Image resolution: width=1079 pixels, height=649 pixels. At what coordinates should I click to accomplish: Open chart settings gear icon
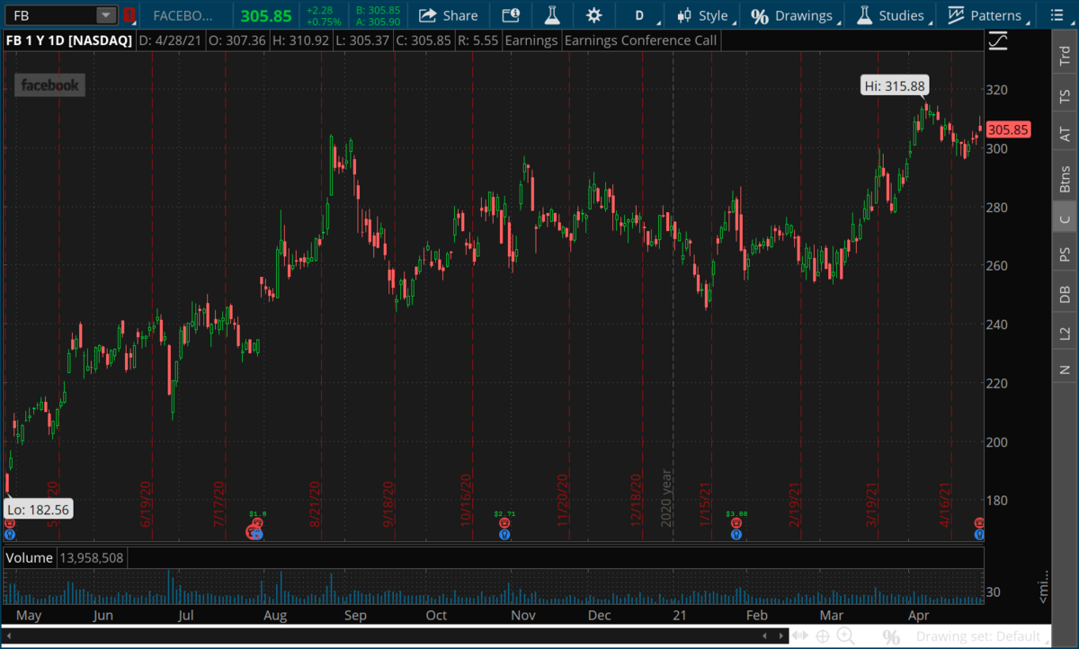click(593, 15)
